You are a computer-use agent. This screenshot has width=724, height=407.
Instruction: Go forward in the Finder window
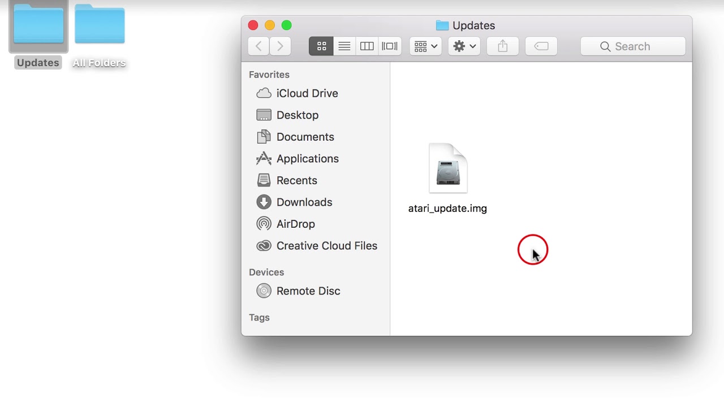pos(281,46)
